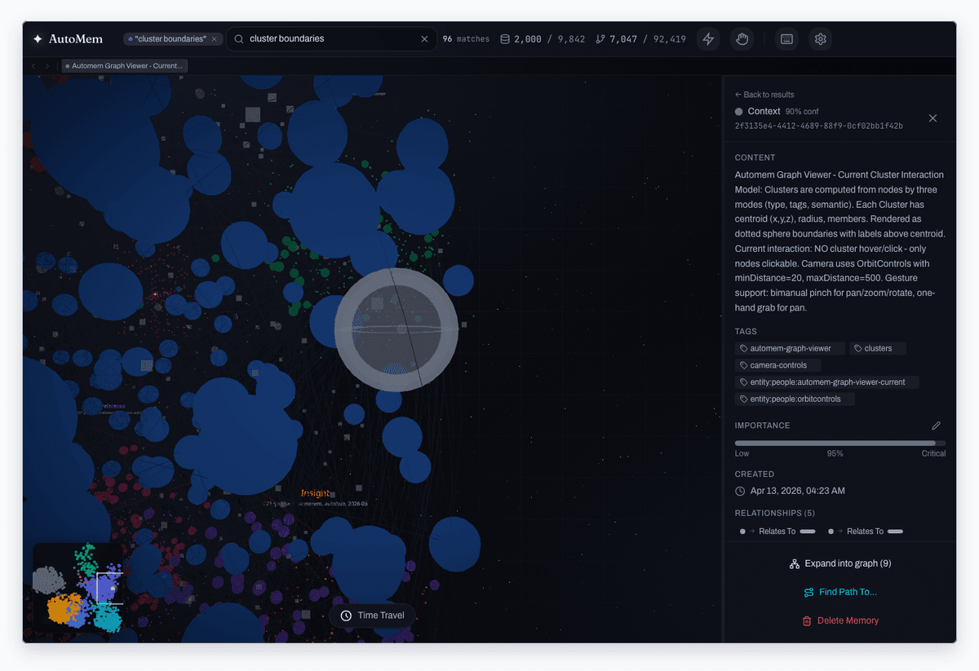The height and width of the screenshot is (671, 979).
Task: Close the memory detail panel
Action: [932, 118]
